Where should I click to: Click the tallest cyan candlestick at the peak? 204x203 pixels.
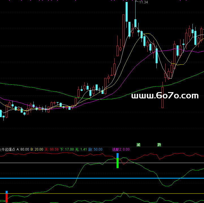tap(126, 14)
